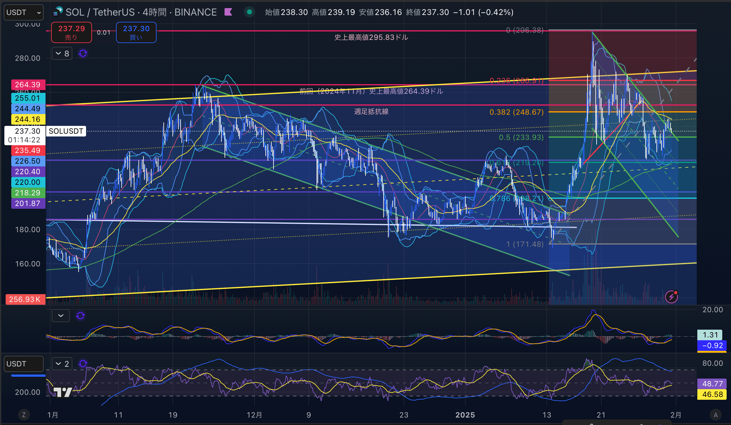Click the 1.31 MACD value label

(x=710, y=335)
